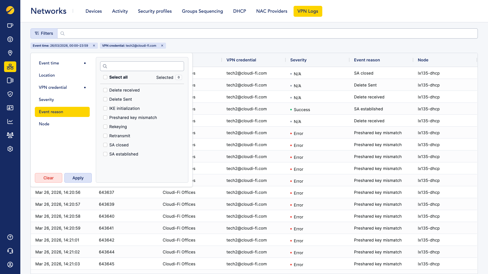Open the shield security sidebar icon
This screenshot has height=274, width=488.
(10, 94)
